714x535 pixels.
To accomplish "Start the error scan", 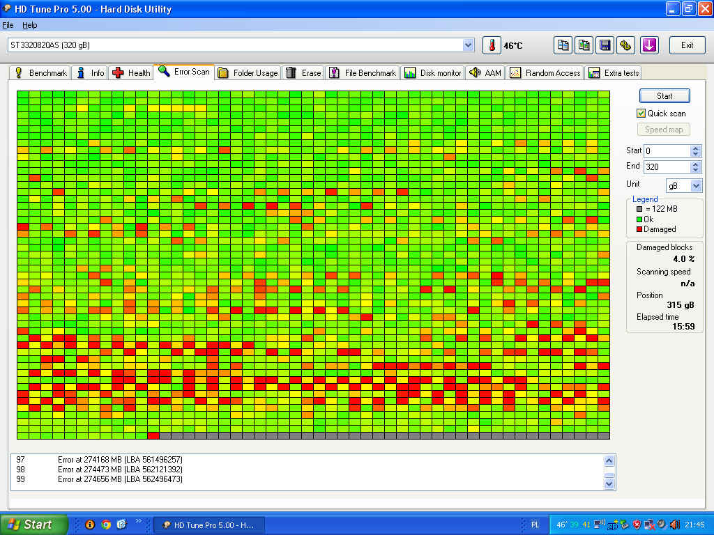I will pyautogui.click(x=664, y=96).
